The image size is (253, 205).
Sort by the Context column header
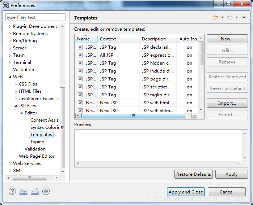[x=119, y=39]
